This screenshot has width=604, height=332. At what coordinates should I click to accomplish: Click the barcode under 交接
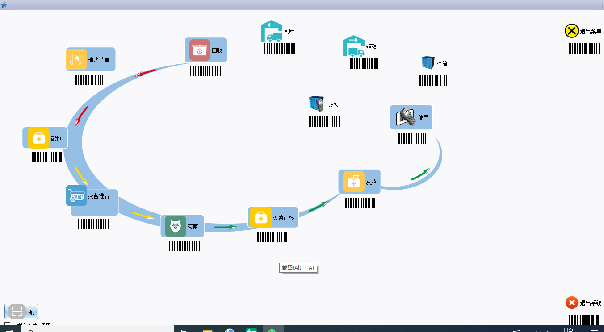pos(324,122)
